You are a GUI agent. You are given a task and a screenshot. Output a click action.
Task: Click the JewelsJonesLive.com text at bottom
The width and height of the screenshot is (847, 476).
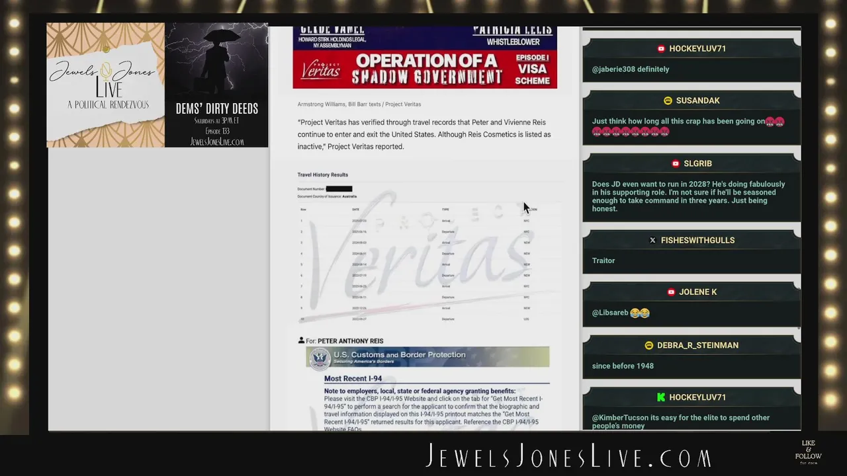pos(568,456)
